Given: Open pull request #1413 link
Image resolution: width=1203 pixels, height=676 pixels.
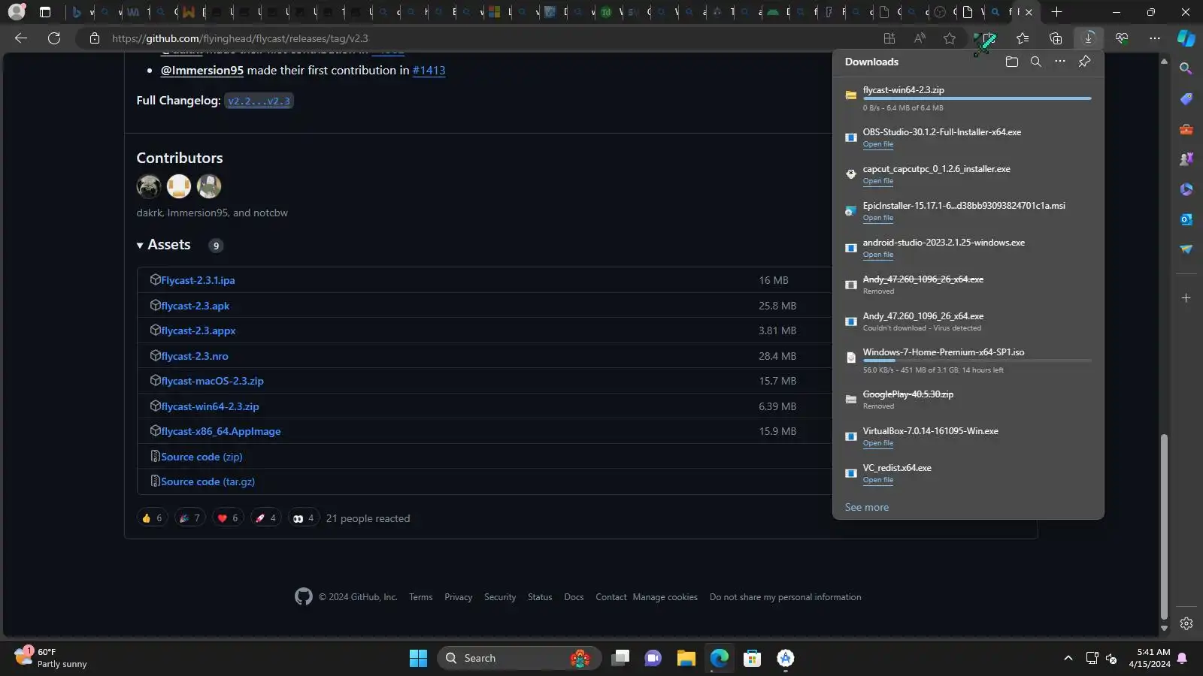Looking at the screenshot, I should (429, 70).
